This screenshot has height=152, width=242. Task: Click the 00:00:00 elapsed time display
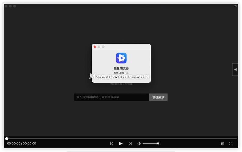13,143
